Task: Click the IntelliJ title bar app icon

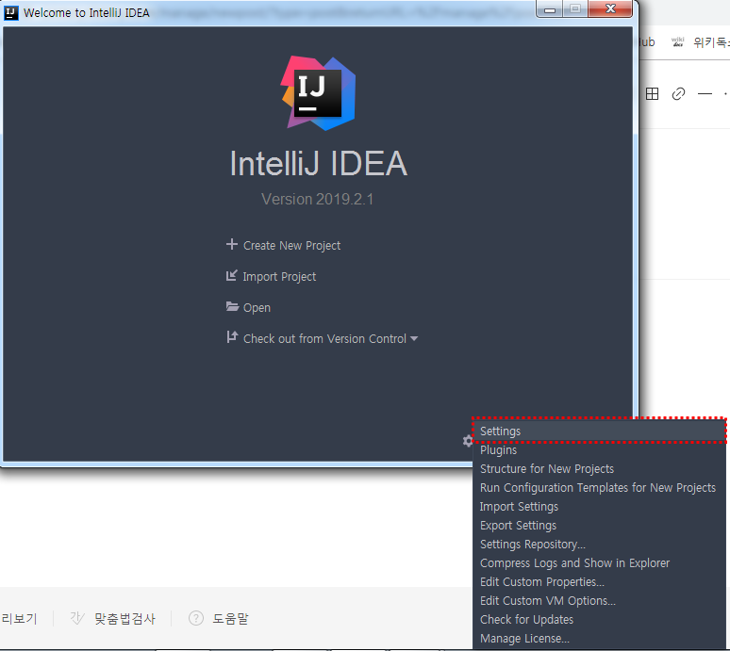Action: click(10, 12)
